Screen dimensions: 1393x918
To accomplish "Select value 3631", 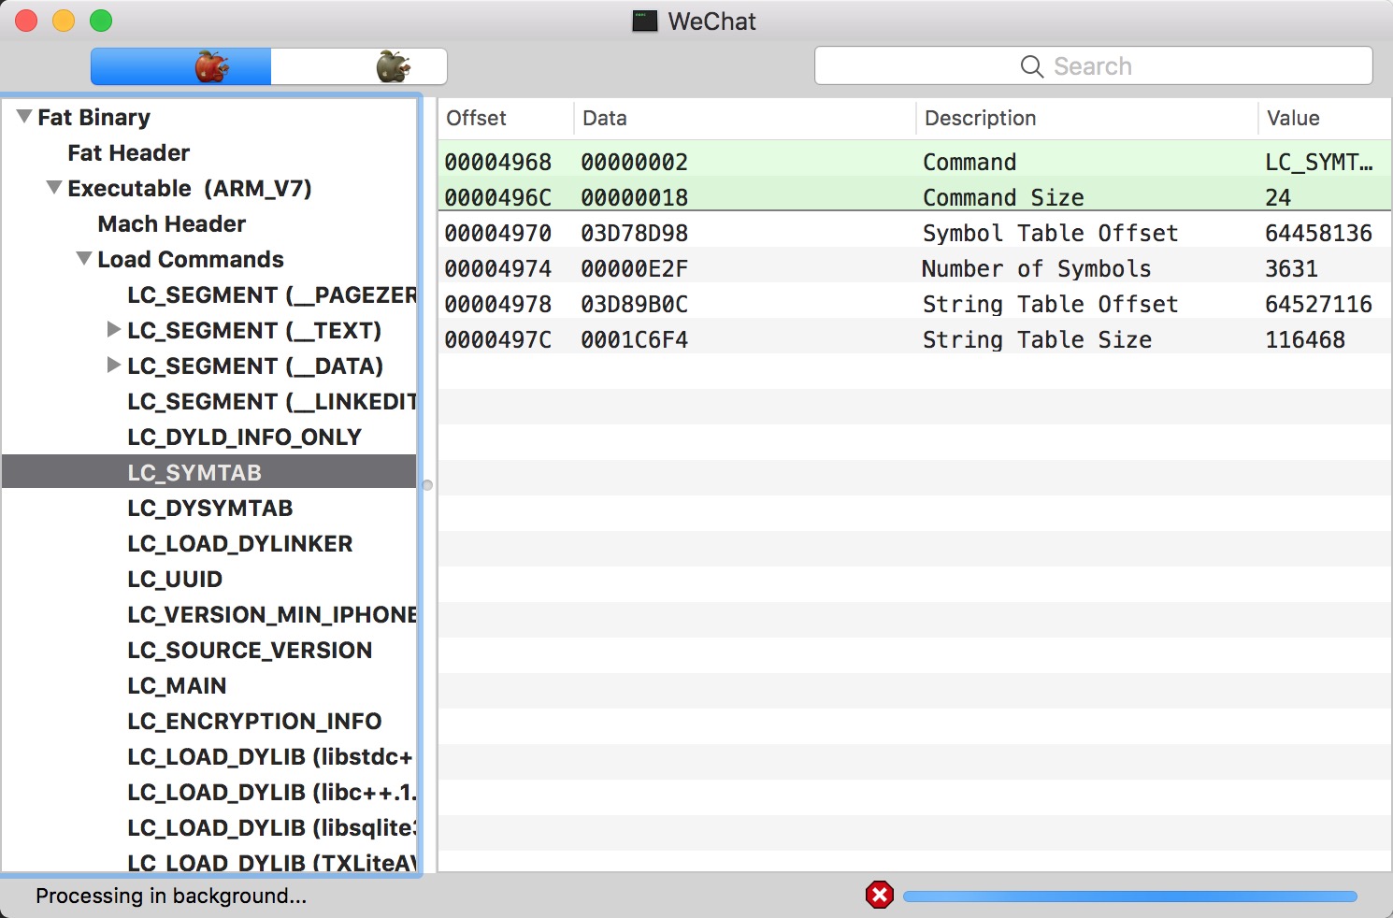I will [1292, 268].
